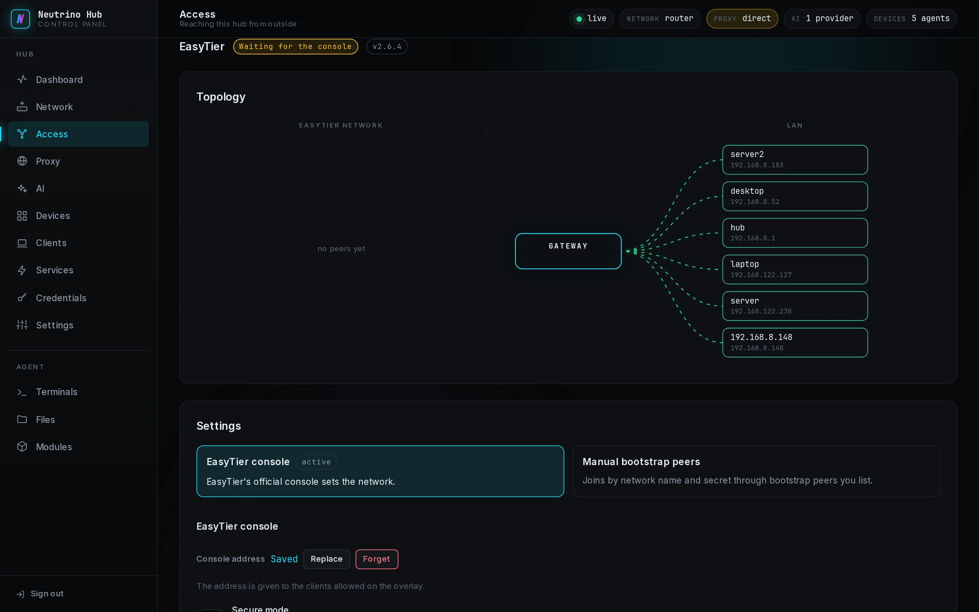Open the Network page label
This screenshot has height=612, width=979.
(x=55, y=107)
